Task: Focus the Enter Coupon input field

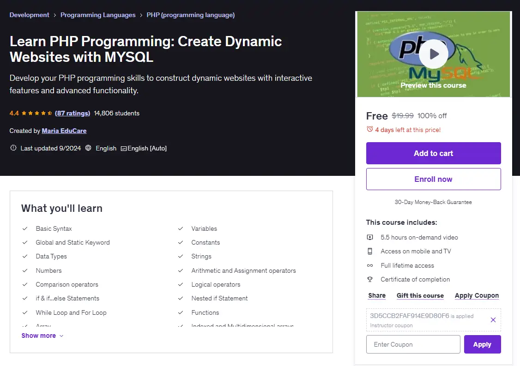Action: tap(413, 344)
